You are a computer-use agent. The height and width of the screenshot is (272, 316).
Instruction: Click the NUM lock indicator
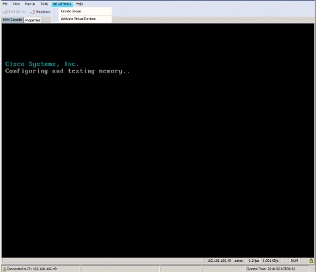pyautogui.click(x=294, y=261)
